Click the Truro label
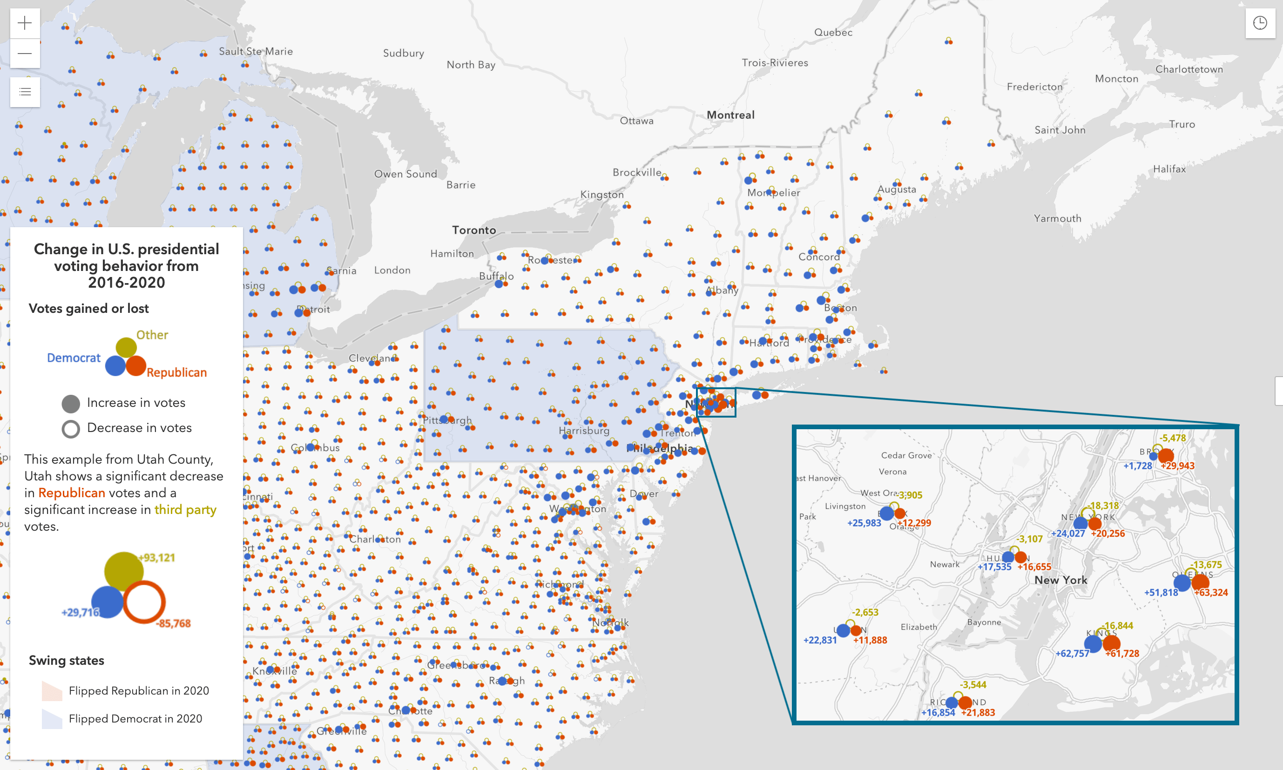The height and width of the screenshot is (770, 1283). coord(1182,124)
